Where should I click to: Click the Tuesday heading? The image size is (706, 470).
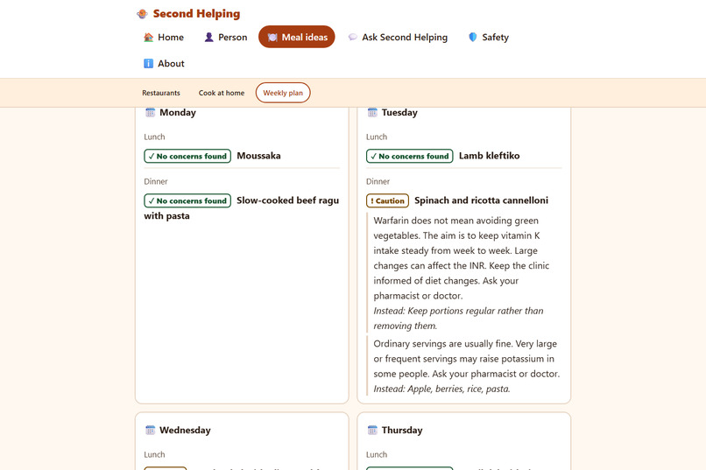pyautogui.click(x=399, y=112)
